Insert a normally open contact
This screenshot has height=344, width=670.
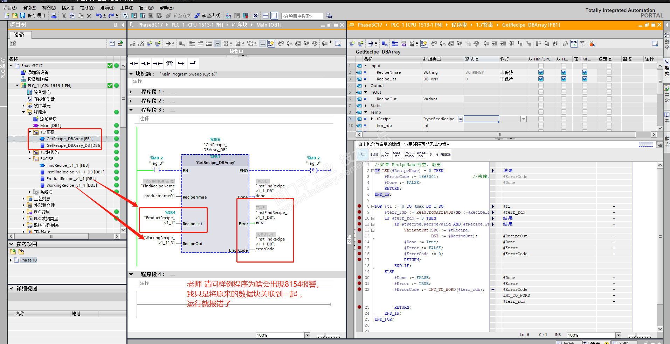[133, 64]
